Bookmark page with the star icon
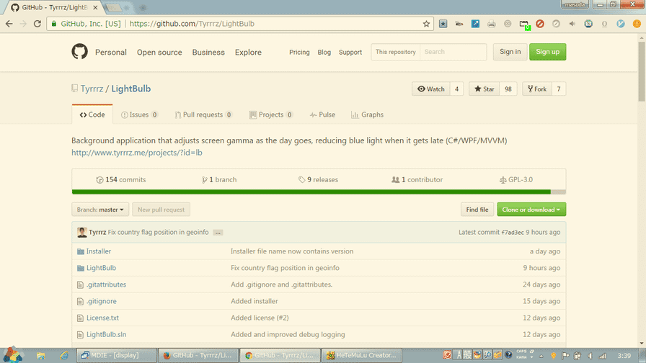646x363 pixels. pos(426,24)
